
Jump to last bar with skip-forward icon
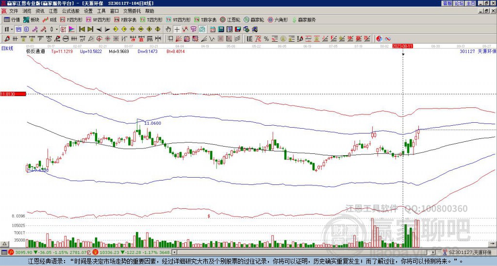[x=90, y=30]
